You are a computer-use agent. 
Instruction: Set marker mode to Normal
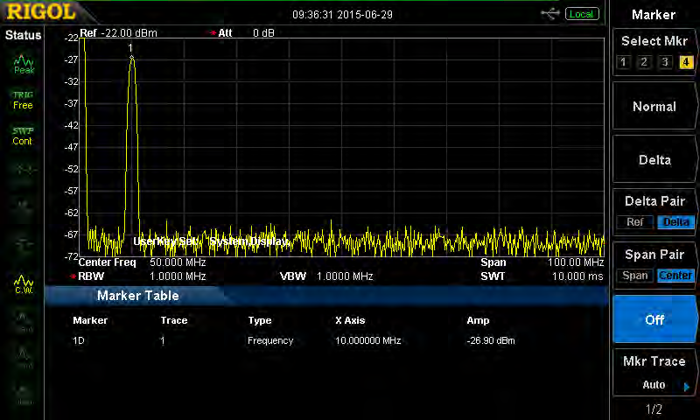[654, 107]
